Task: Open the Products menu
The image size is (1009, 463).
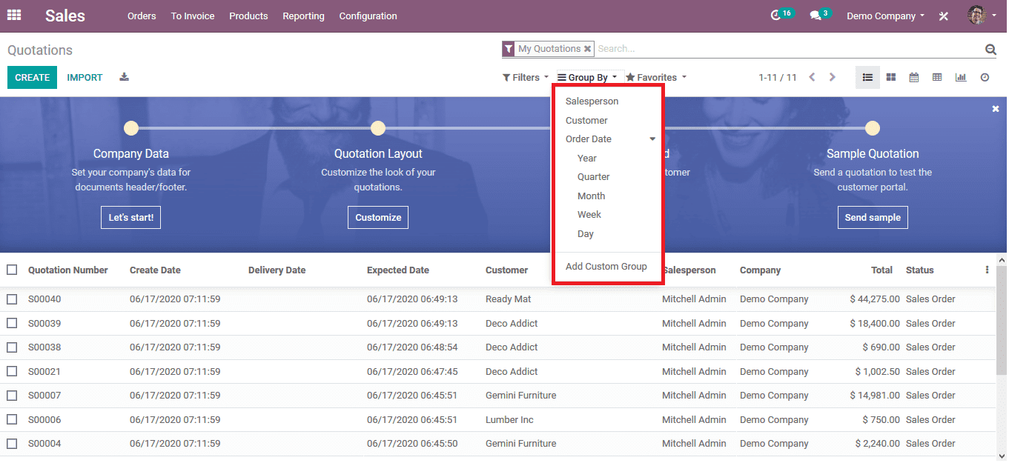Action: (x=248, y=16)
